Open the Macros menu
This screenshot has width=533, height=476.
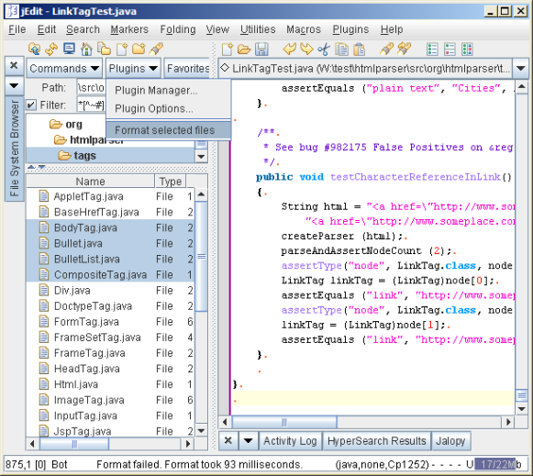tap(304, 29)
